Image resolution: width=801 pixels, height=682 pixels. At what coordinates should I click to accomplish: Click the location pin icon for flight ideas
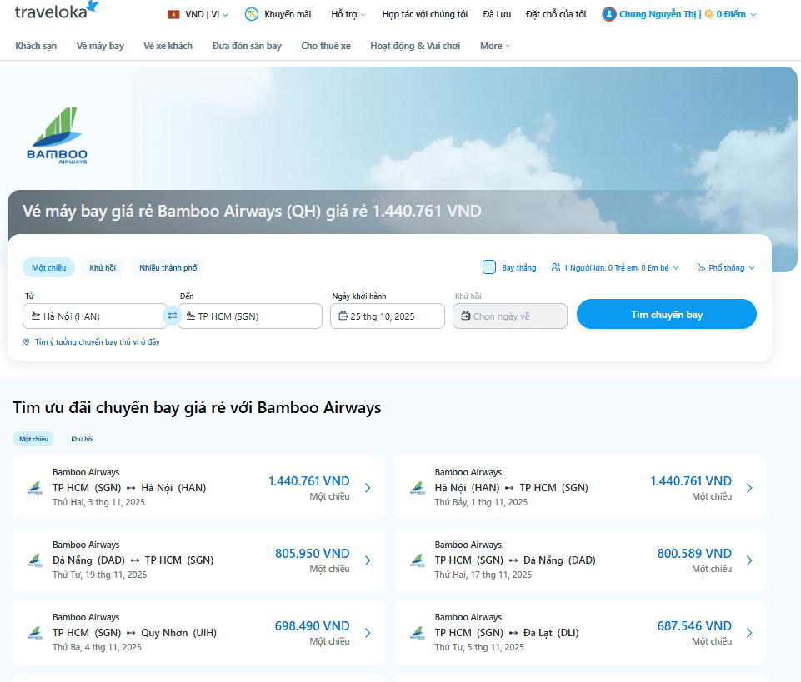point(27,342)
